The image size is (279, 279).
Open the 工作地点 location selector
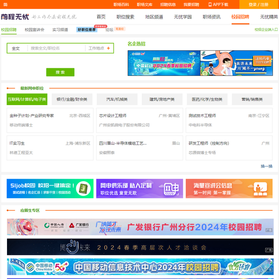(x=96, y=48)
